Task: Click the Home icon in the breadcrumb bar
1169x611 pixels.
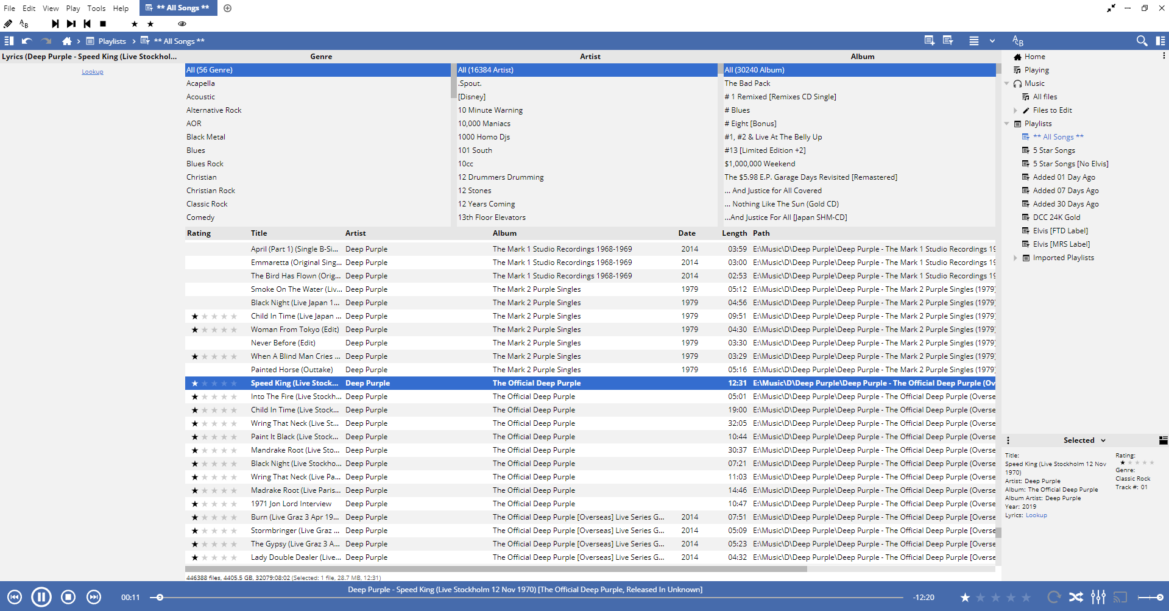Action: coord(67,41)
